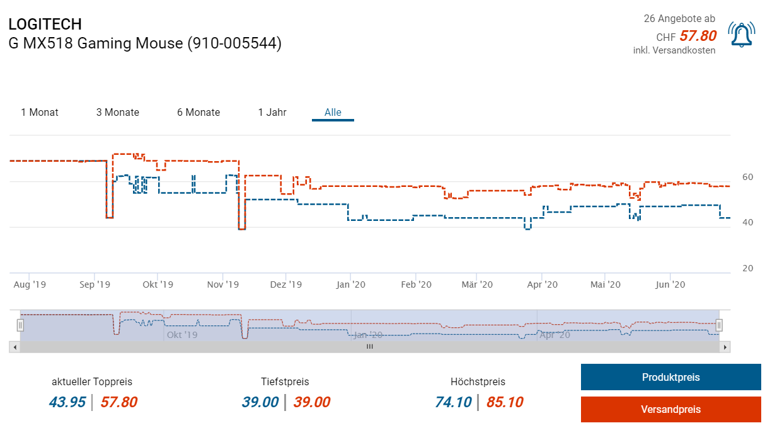The height and width of the screenshot is (428, 765).
Task: Click the Höchstpreis 85.10 value
Action: coord(505,402)
